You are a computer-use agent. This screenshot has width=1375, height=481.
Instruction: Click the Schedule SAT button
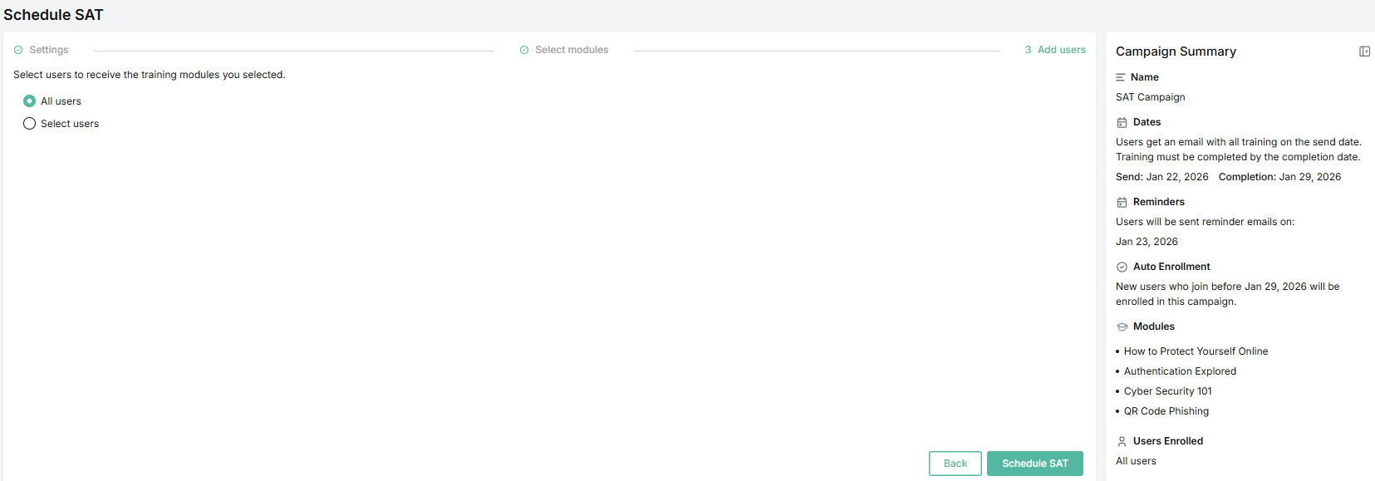coord(1034,464)
